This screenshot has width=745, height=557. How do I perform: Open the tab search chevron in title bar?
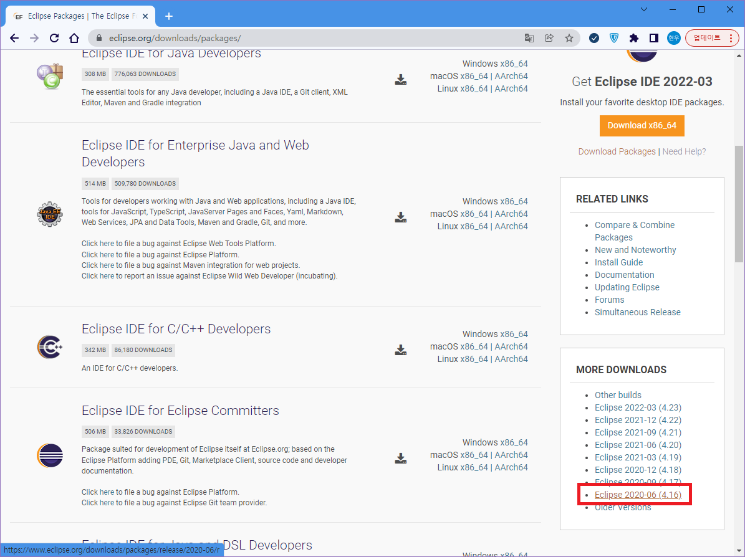(644, 9)
